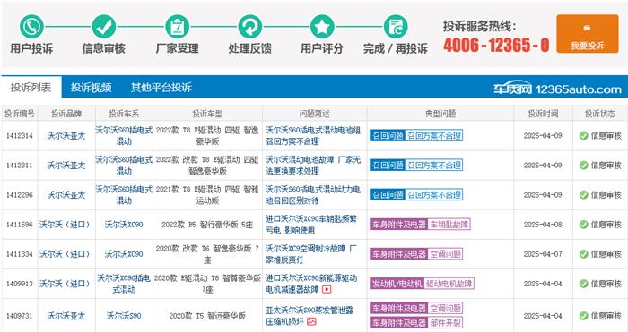Click the 车钥匙故障 problem tag
Image resolution: width=628 pixels, height=332 pixels.
(x=449, y=225)
